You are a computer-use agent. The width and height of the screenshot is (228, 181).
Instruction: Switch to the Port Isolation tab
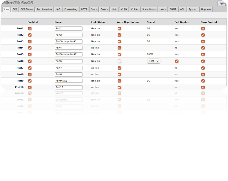point(44,9)
